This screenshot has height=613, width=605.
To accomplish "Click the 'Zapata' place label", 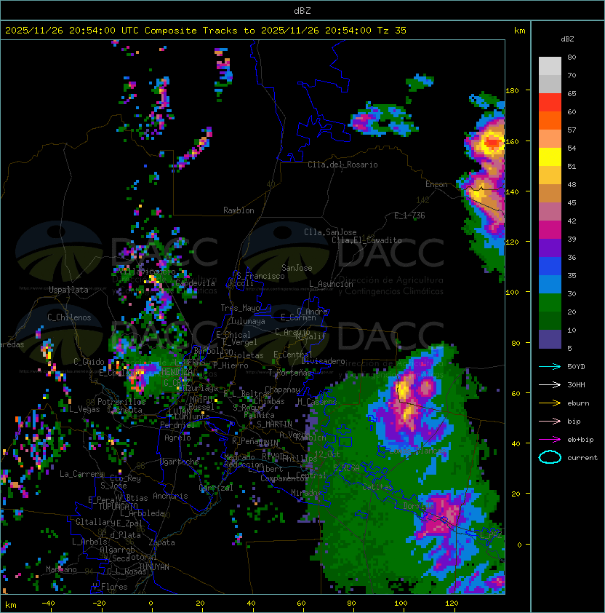I will coord(161,542).
